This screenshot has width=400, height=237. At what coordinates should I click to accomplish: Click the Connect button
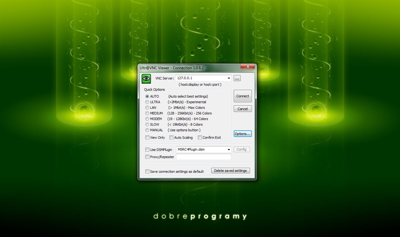[x=242, y=96]
